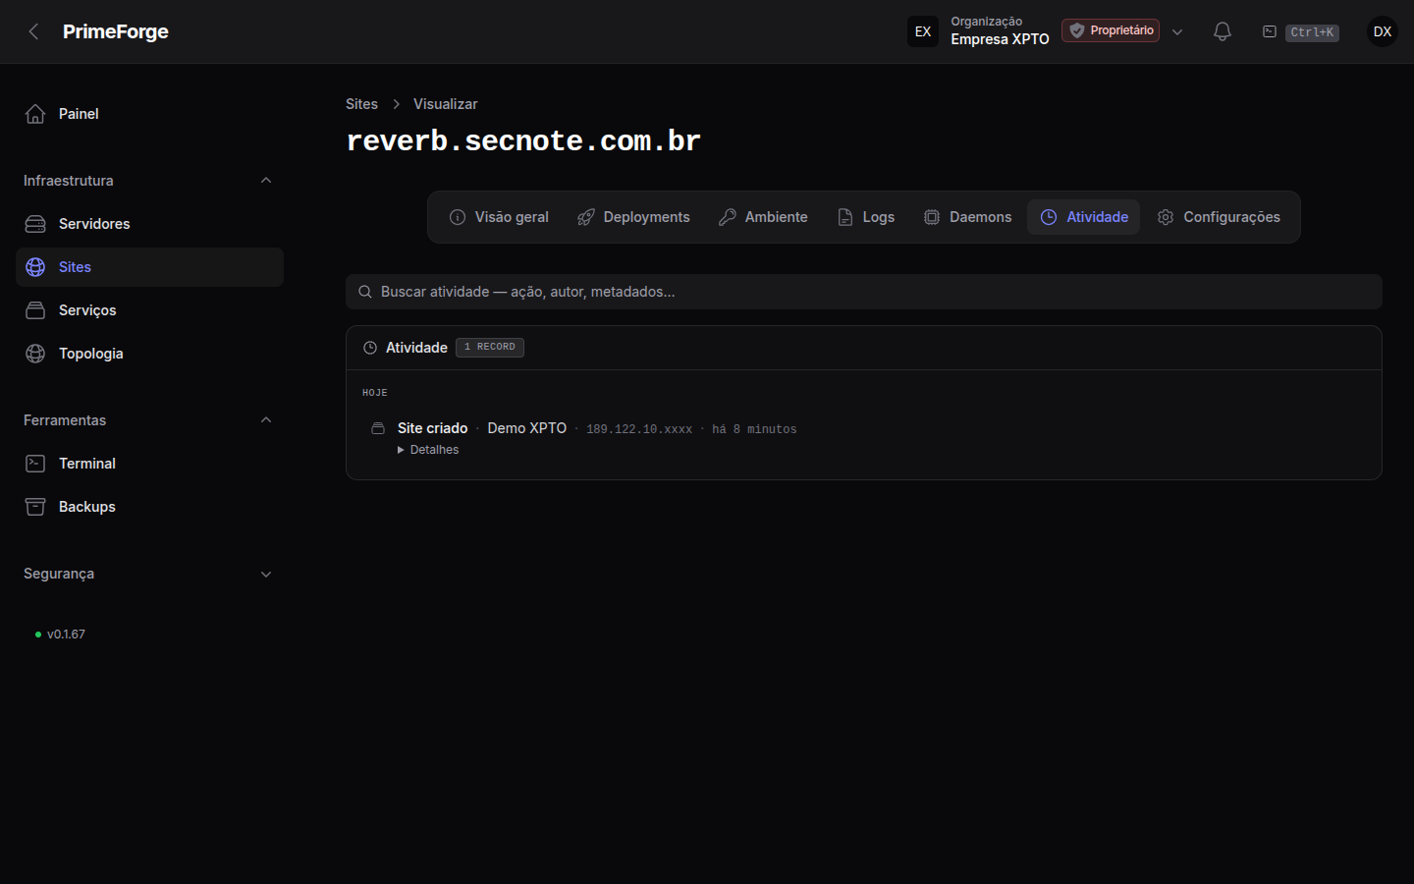Click the Site criado activity entry
Viewport: 1414px width, 884px height.
432,428
